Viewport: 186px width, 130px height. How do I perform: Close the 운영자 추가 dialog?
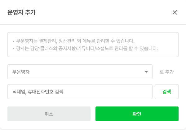coord(175,12)
